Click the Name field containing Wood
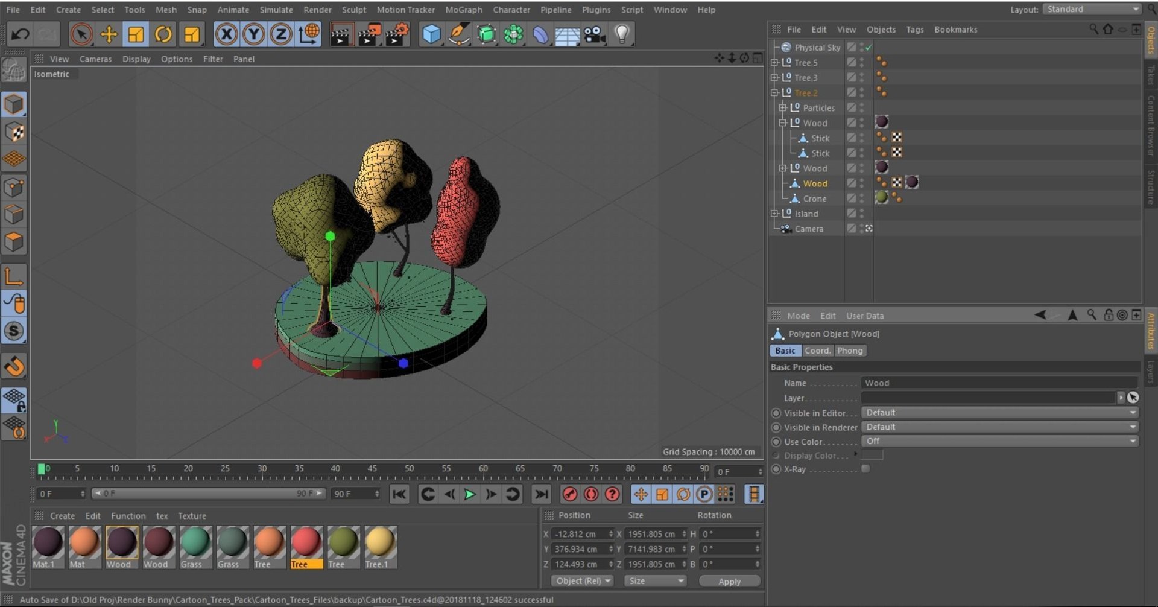1158x607 pixels. [999, 383]
